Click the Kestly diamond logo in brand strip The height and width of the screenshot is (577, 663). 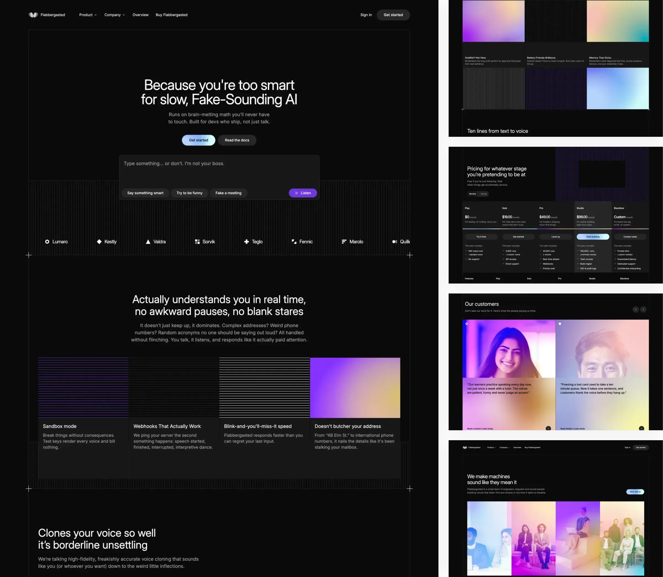[x=99, y=242]
